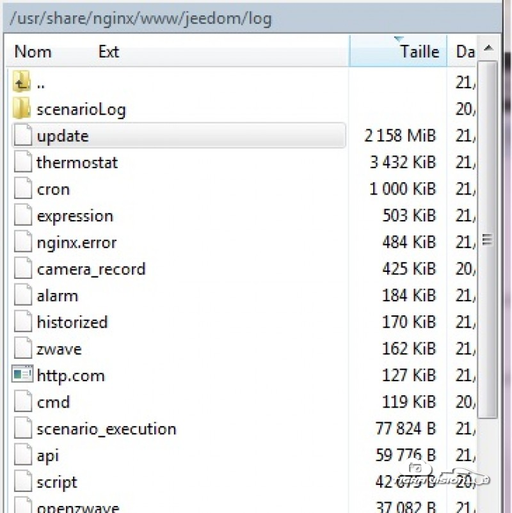512x513 pixels.
Task: Select the http.com application icon
Action: point(22,375)
